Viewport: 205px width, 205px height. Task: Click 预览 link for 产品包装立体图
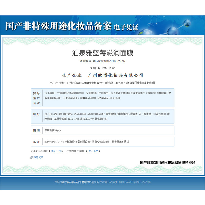[90, 151]
